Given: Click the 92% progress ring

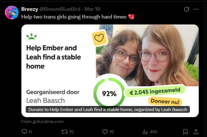Looking at the screenshot, I should click(109, 92).
